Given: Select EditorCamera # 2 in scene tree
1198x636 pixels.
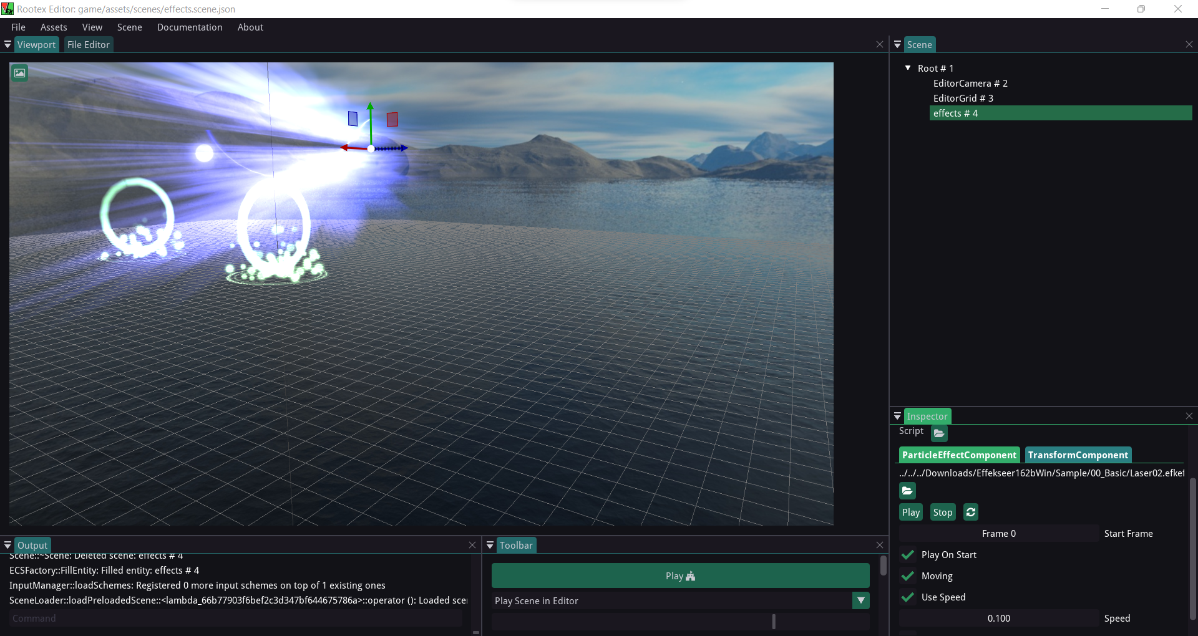Looking at the screenshot, I should (x=970, y=83).
